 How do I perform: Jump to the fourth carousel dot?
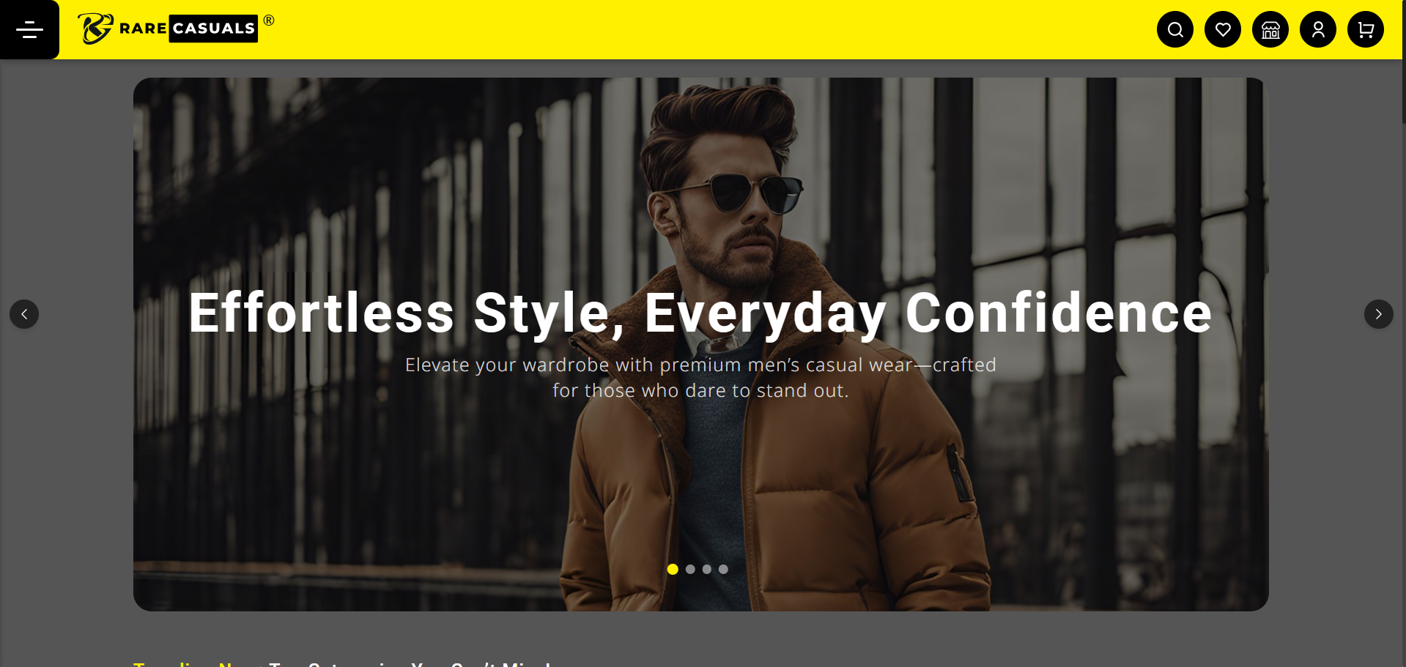click(723, 569)
